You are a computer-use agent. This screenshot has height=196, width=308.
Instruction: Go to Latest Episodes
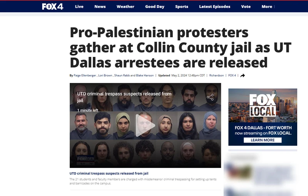coord(215,7)
